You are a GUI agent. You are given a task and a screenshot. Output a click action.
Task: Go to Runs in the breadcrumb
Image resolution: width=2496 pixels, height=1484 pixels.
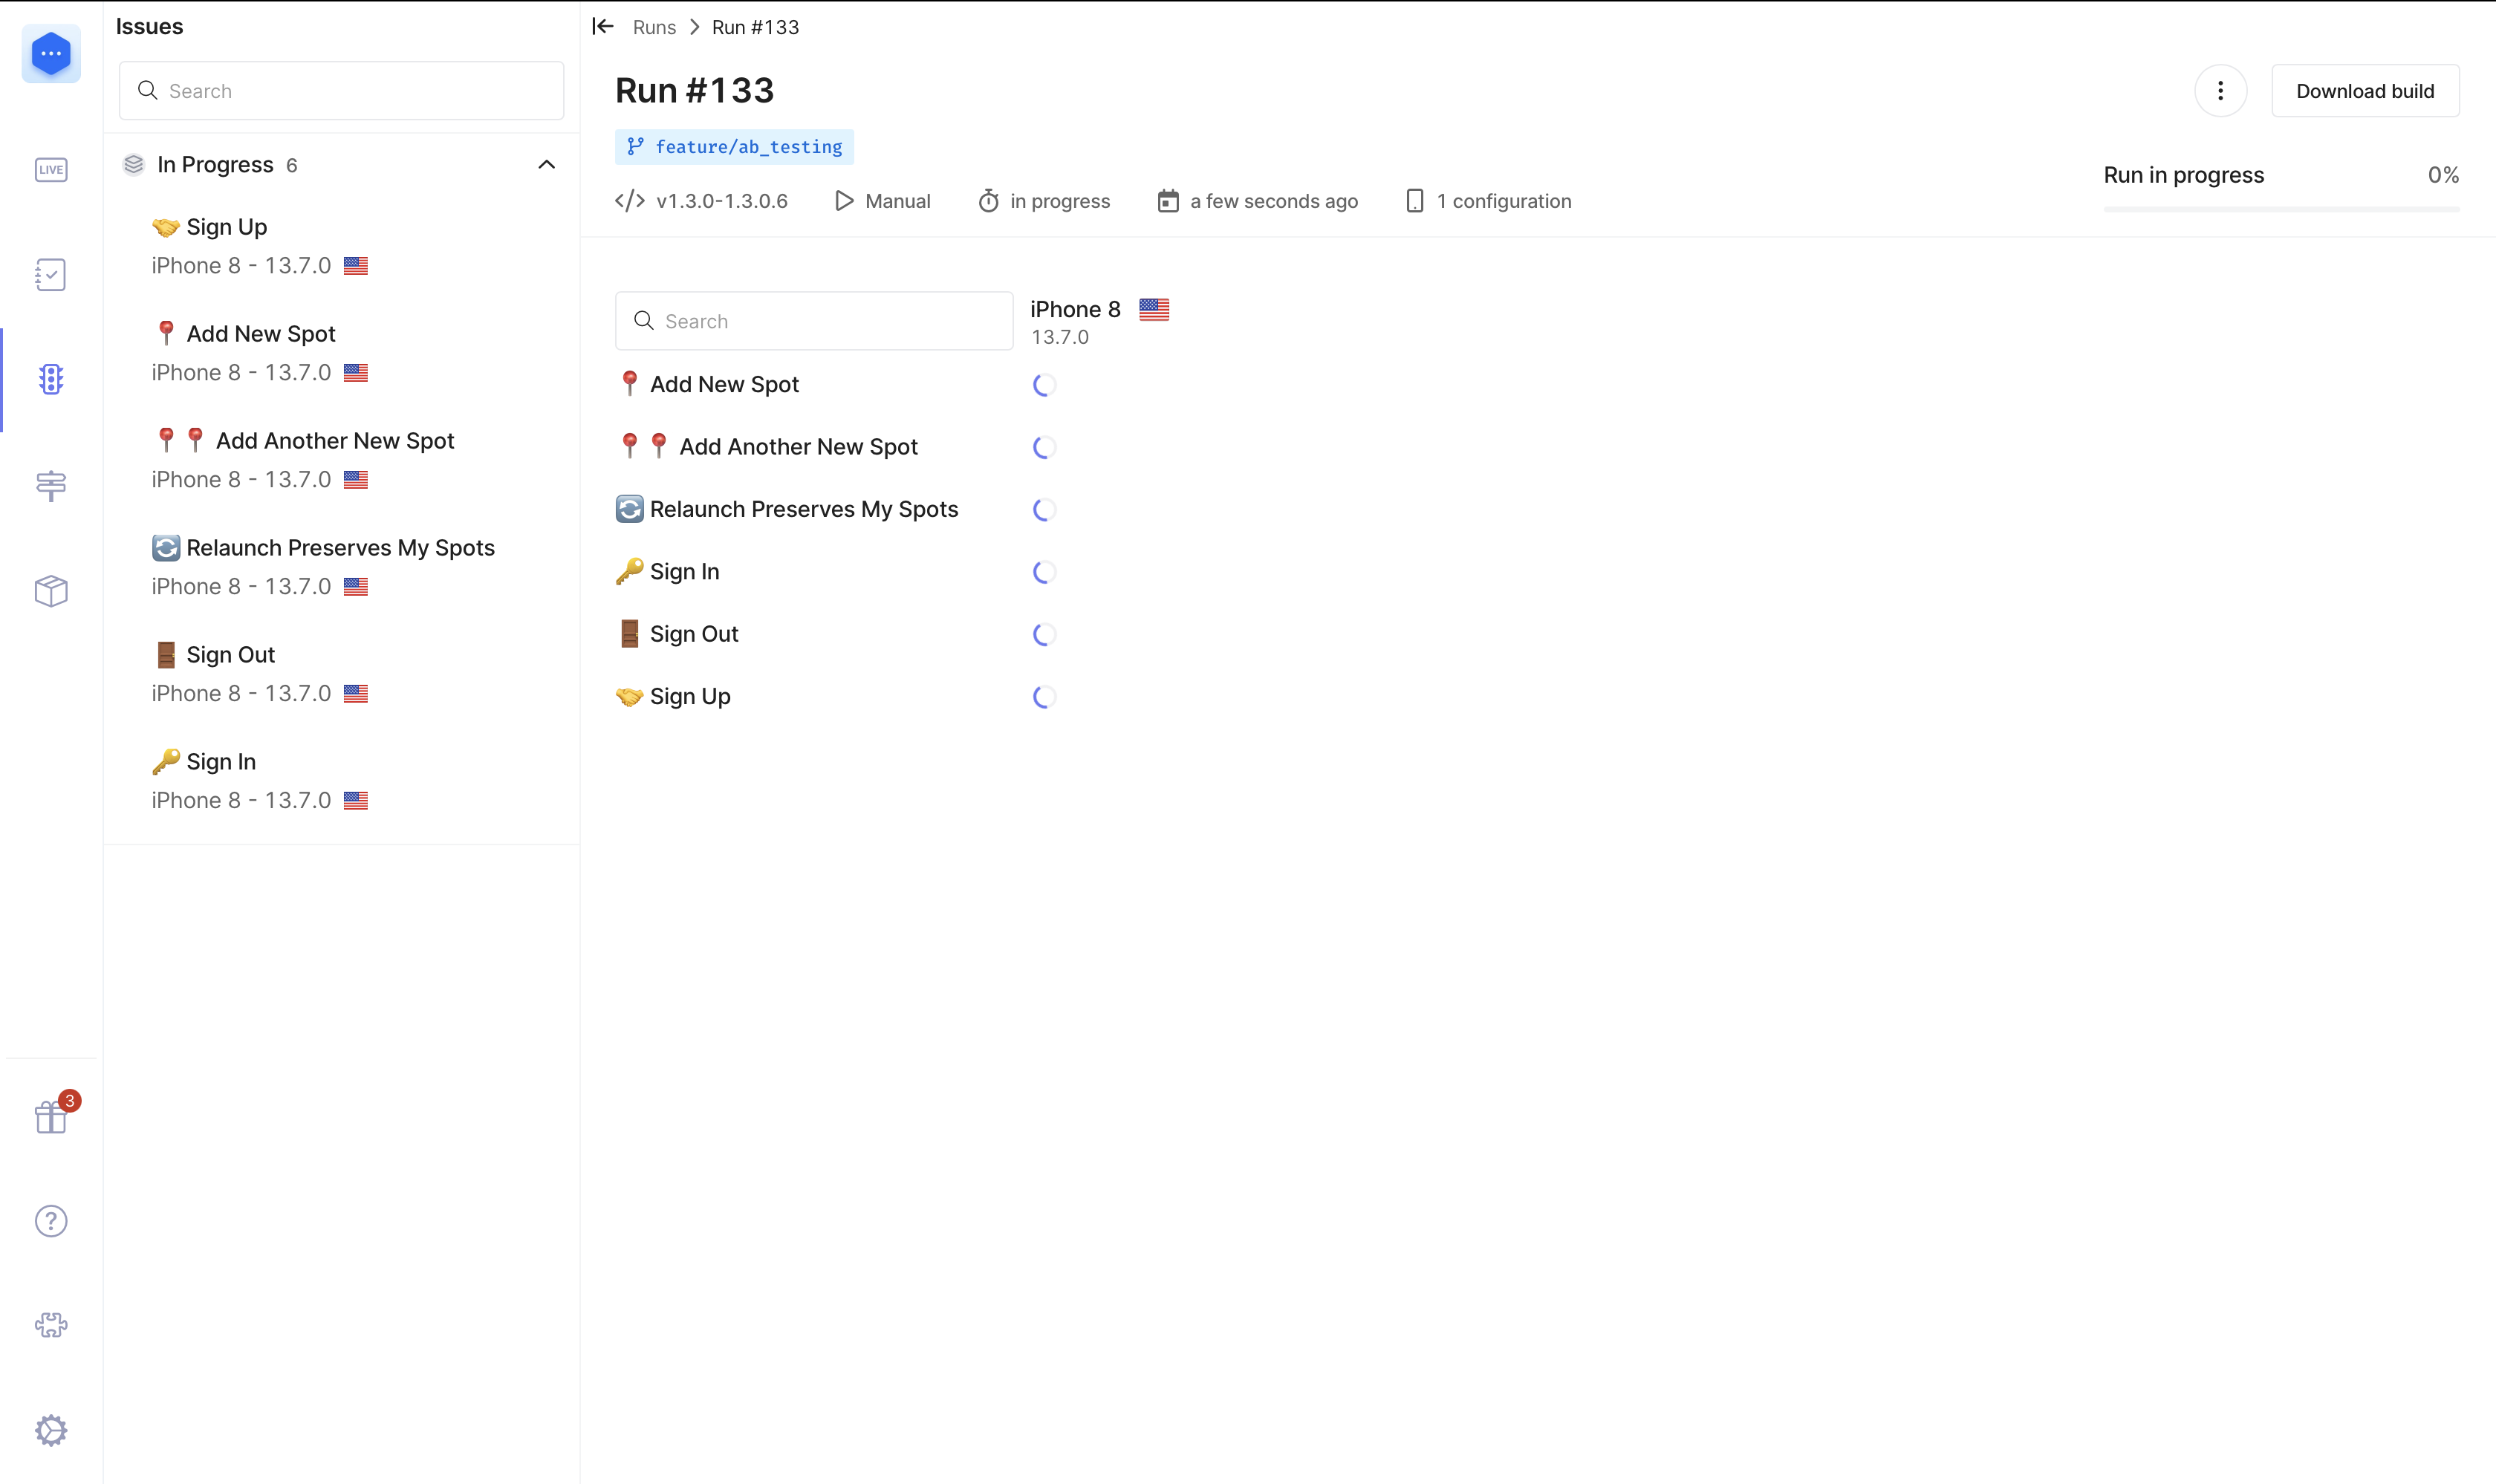654,28
